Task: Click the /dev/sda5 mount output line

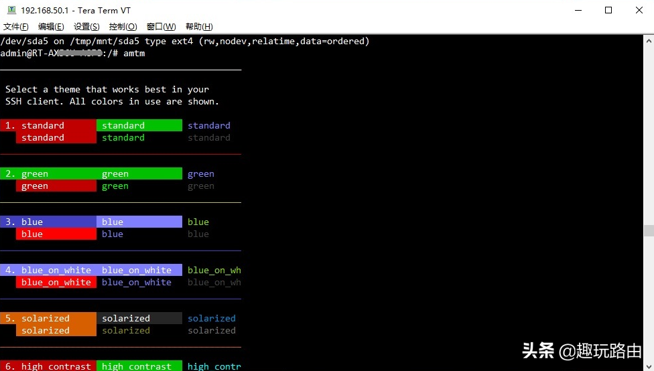Action: pyautogui.click(x=185, y=42)
